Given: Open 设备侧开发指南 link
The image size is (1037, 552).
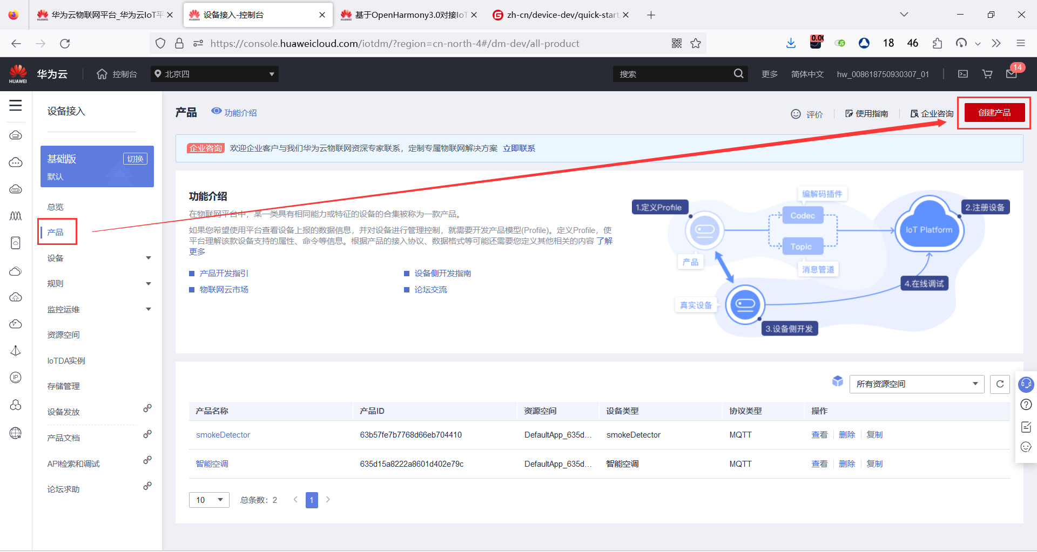Looking at the screenshot, I should pyautogui.click(x=443, y=274).
